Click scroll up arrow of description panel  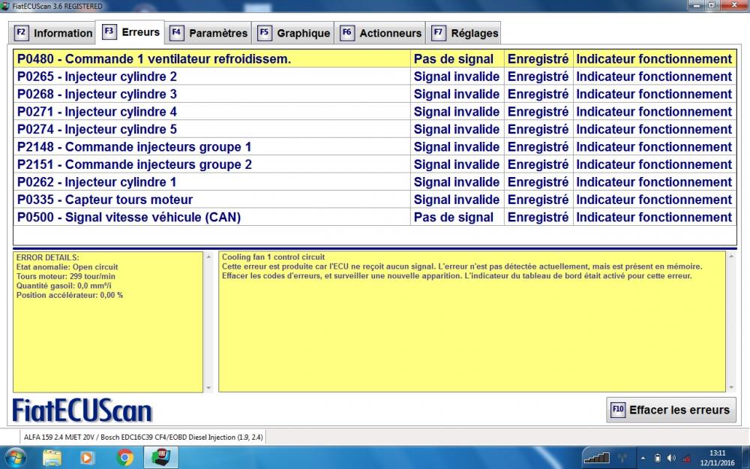point(730,257)
